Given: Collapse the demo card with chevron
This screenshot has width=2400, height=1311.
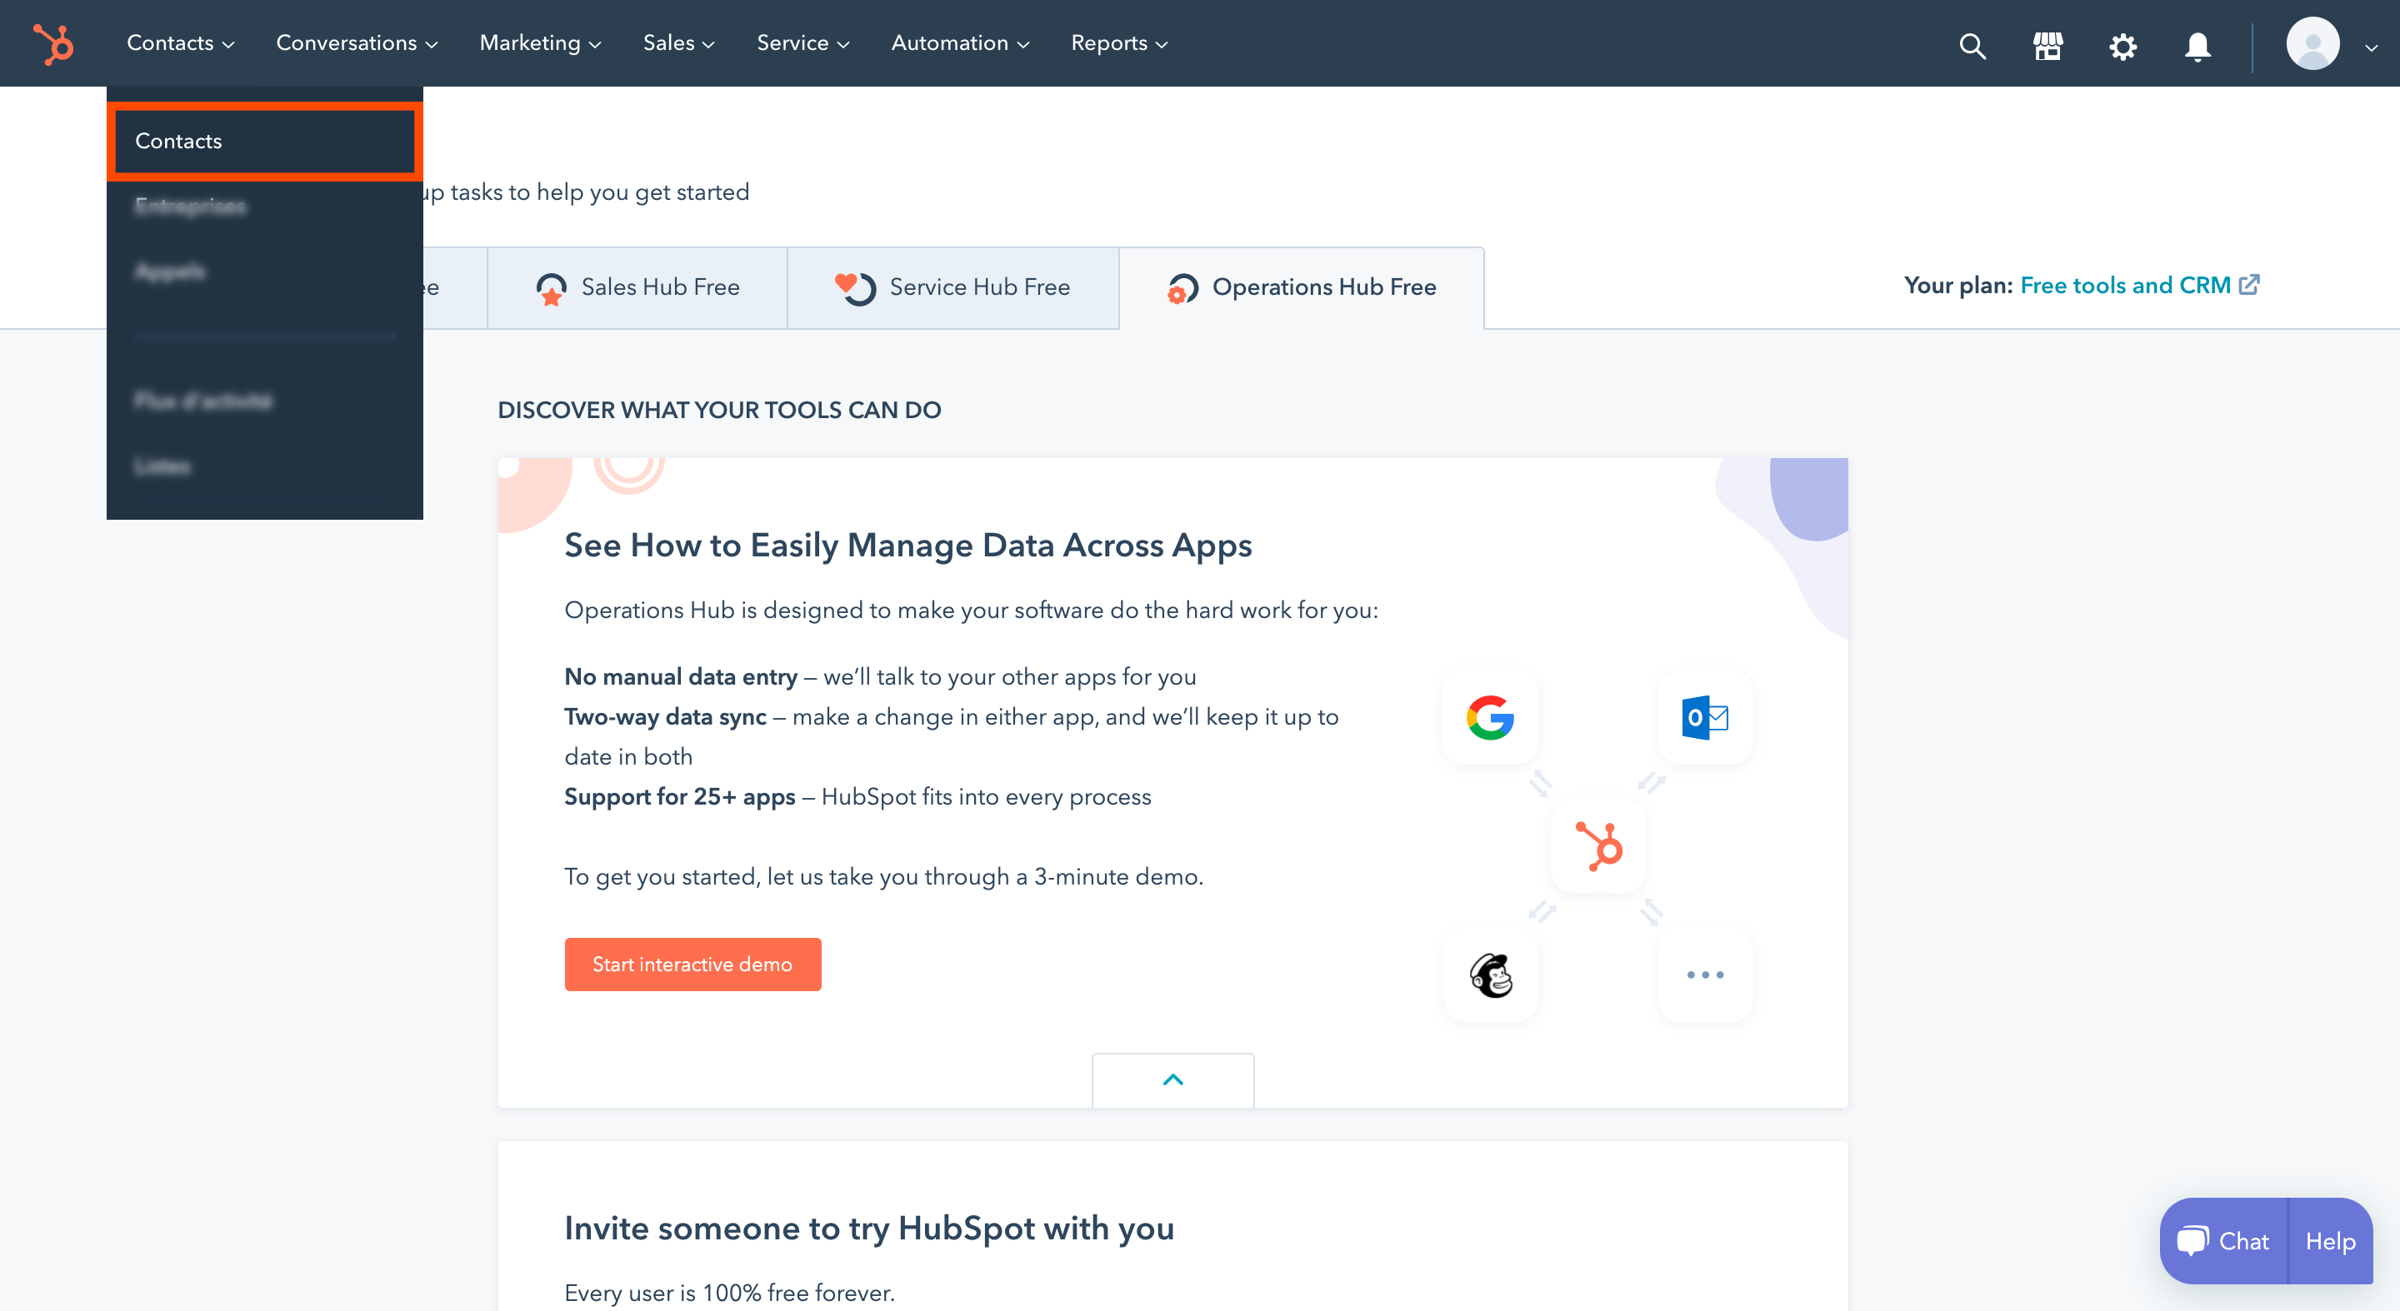Looking at the screenshot, I should 1173,1080.
